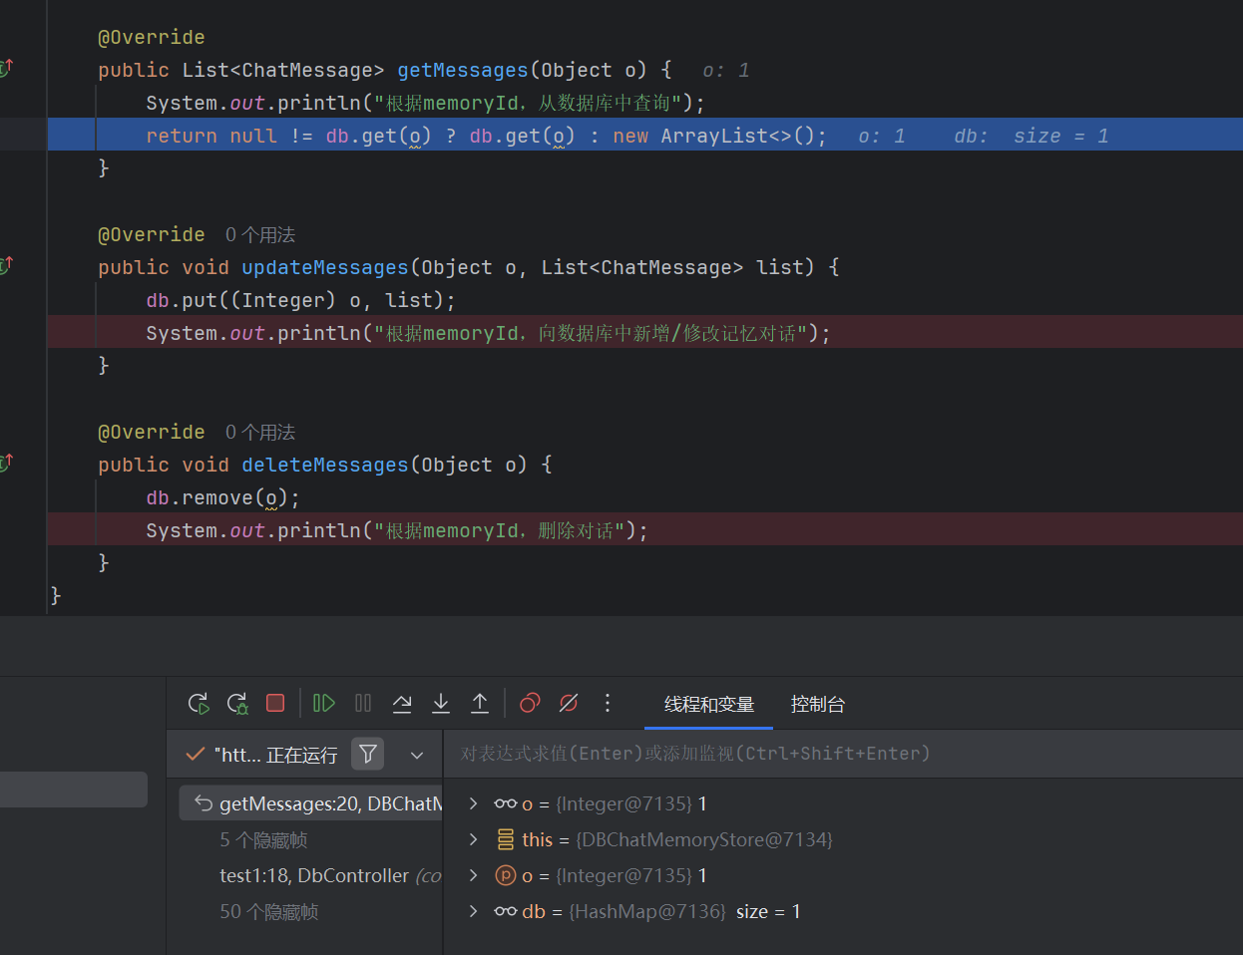The image size is (1243, 955).
Task: Toggle the thread filter button
Action: coord(368,755)
